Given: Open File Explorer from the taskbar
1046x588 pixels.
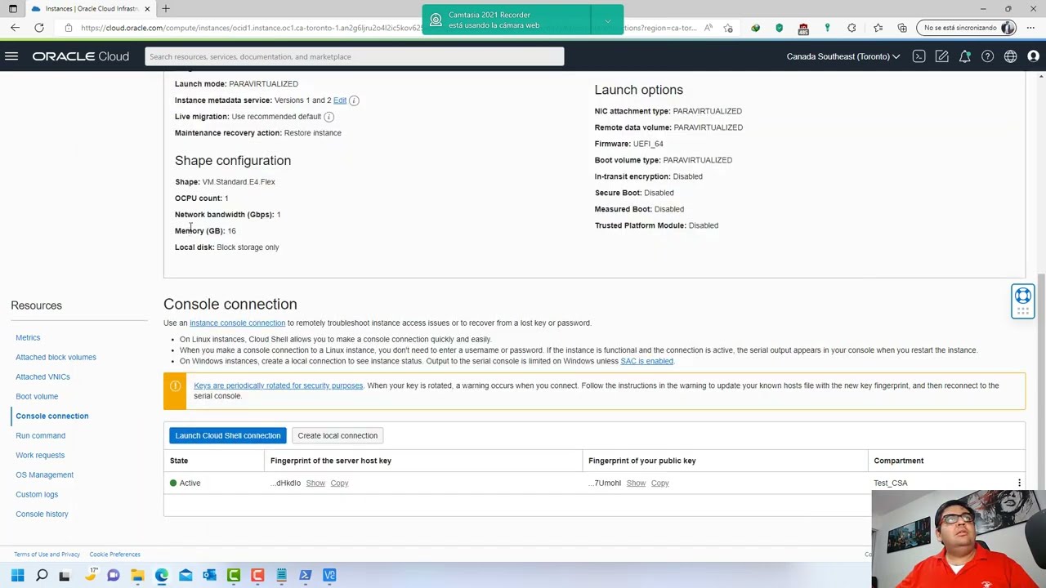Looking at the screenshot, I should click(137, 576).
